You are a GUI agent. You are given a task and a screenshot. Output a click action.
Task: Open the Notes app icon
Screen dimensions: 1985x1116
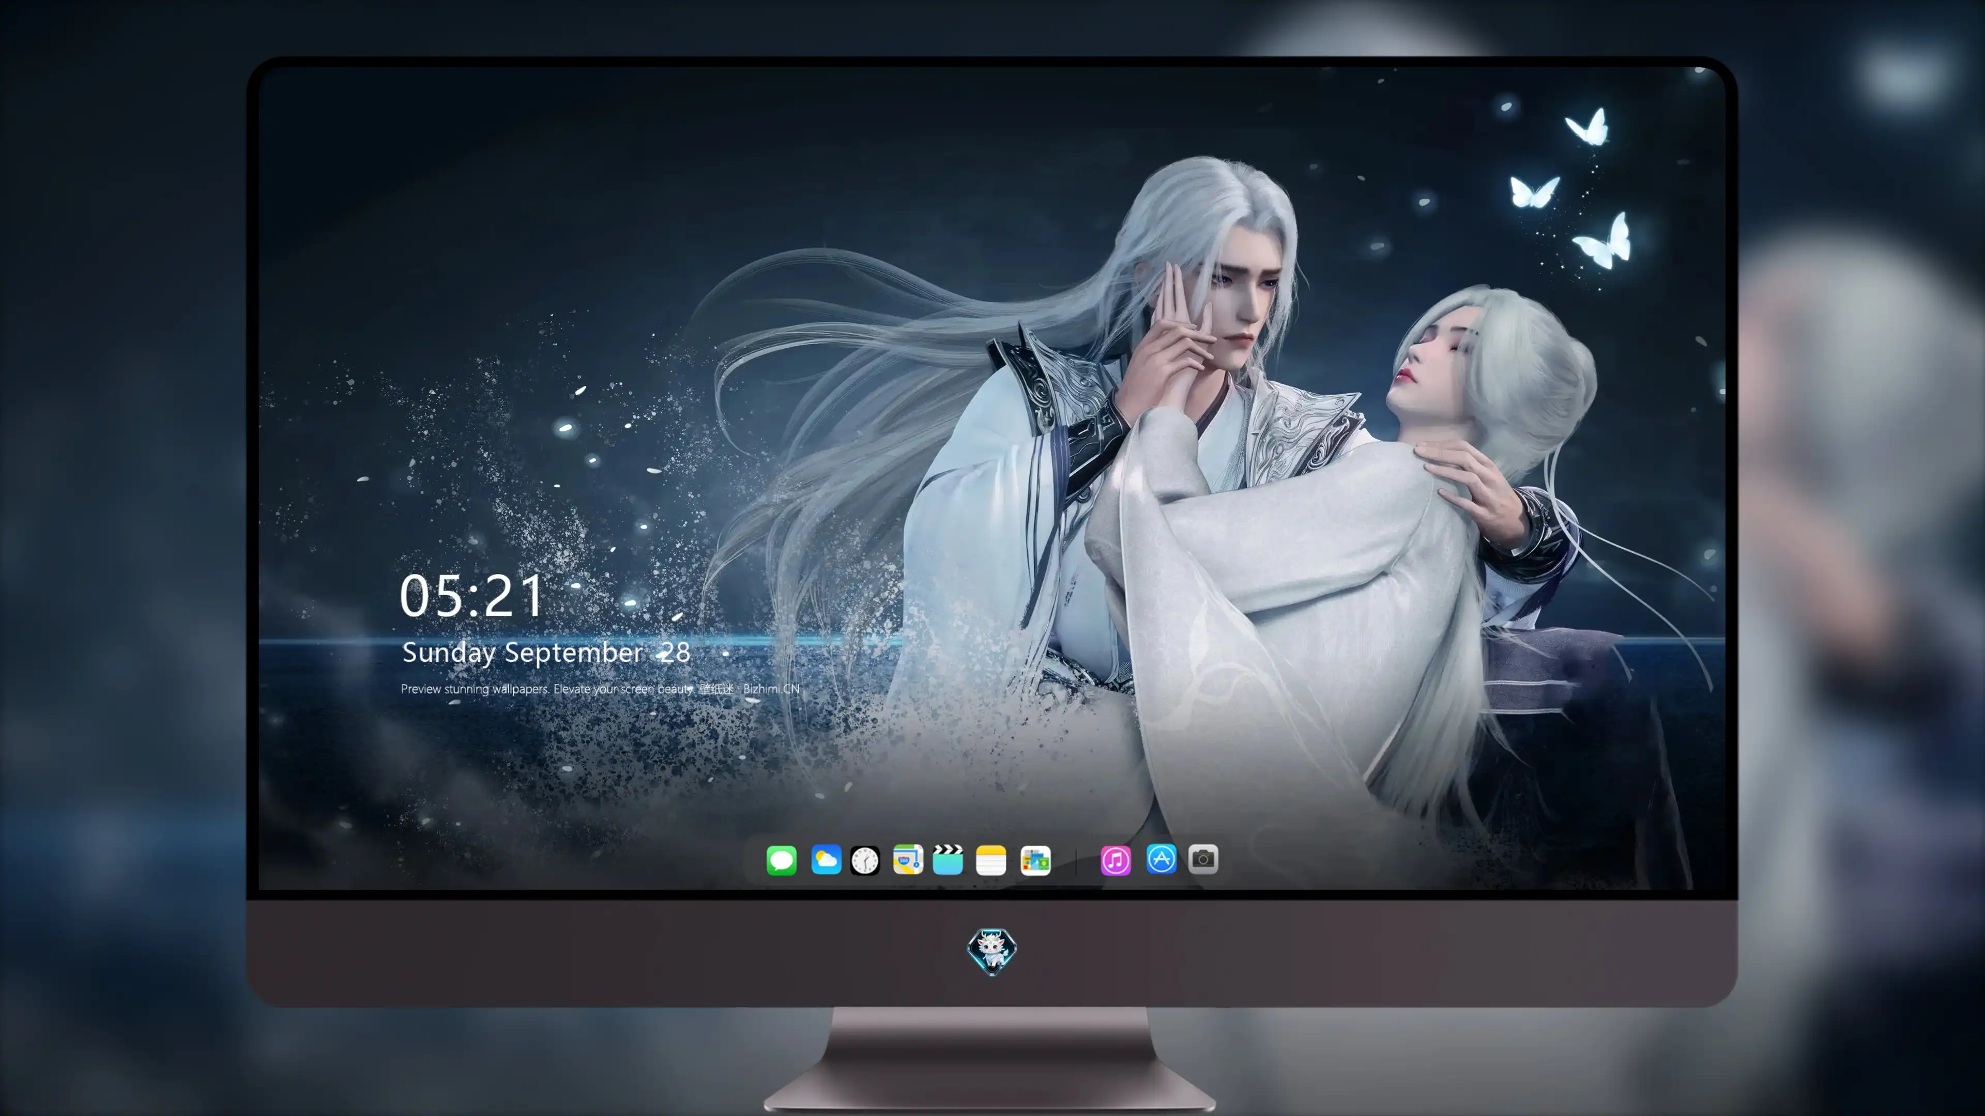click(991, 860)
